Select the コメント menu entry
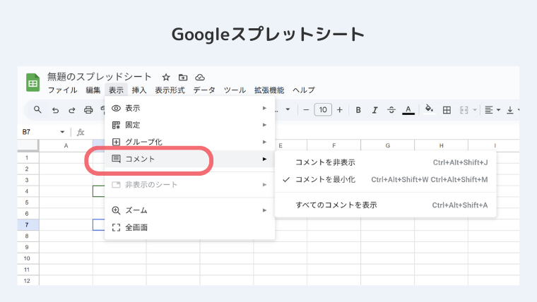Image resolution: width=537 pixels, height=302 pixels. (x=190, y=159)
